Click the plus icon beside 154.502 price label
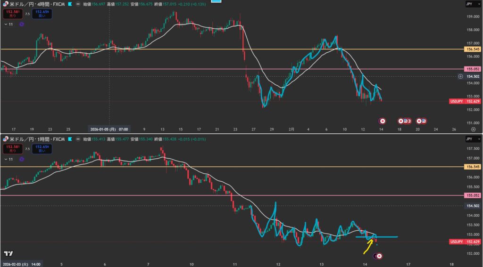483x267 pixels. pyautogui.click(x=460, y=76)
